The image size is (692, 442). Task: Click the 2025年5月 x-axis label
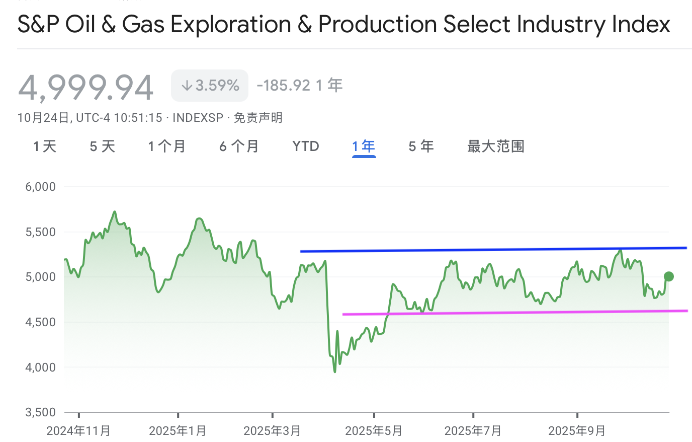coord(374,431)
